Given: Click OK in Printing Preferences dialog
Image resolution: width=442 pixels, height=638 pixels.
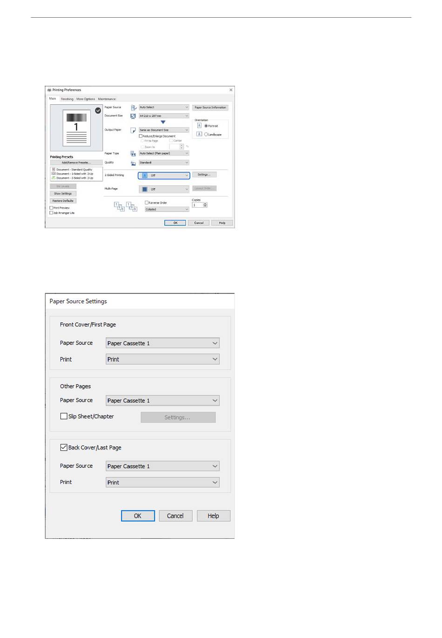Looking at the screenshot, I should pyautogui.click(x=175, y=223).
